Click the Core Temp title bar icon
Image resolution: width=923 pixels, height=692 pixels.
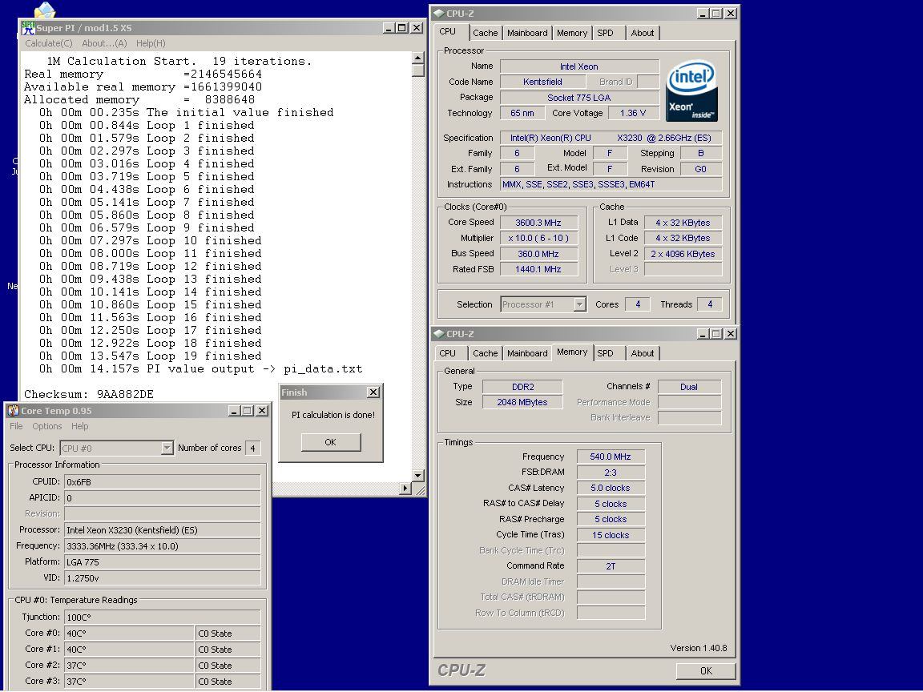tap(13, 411)
